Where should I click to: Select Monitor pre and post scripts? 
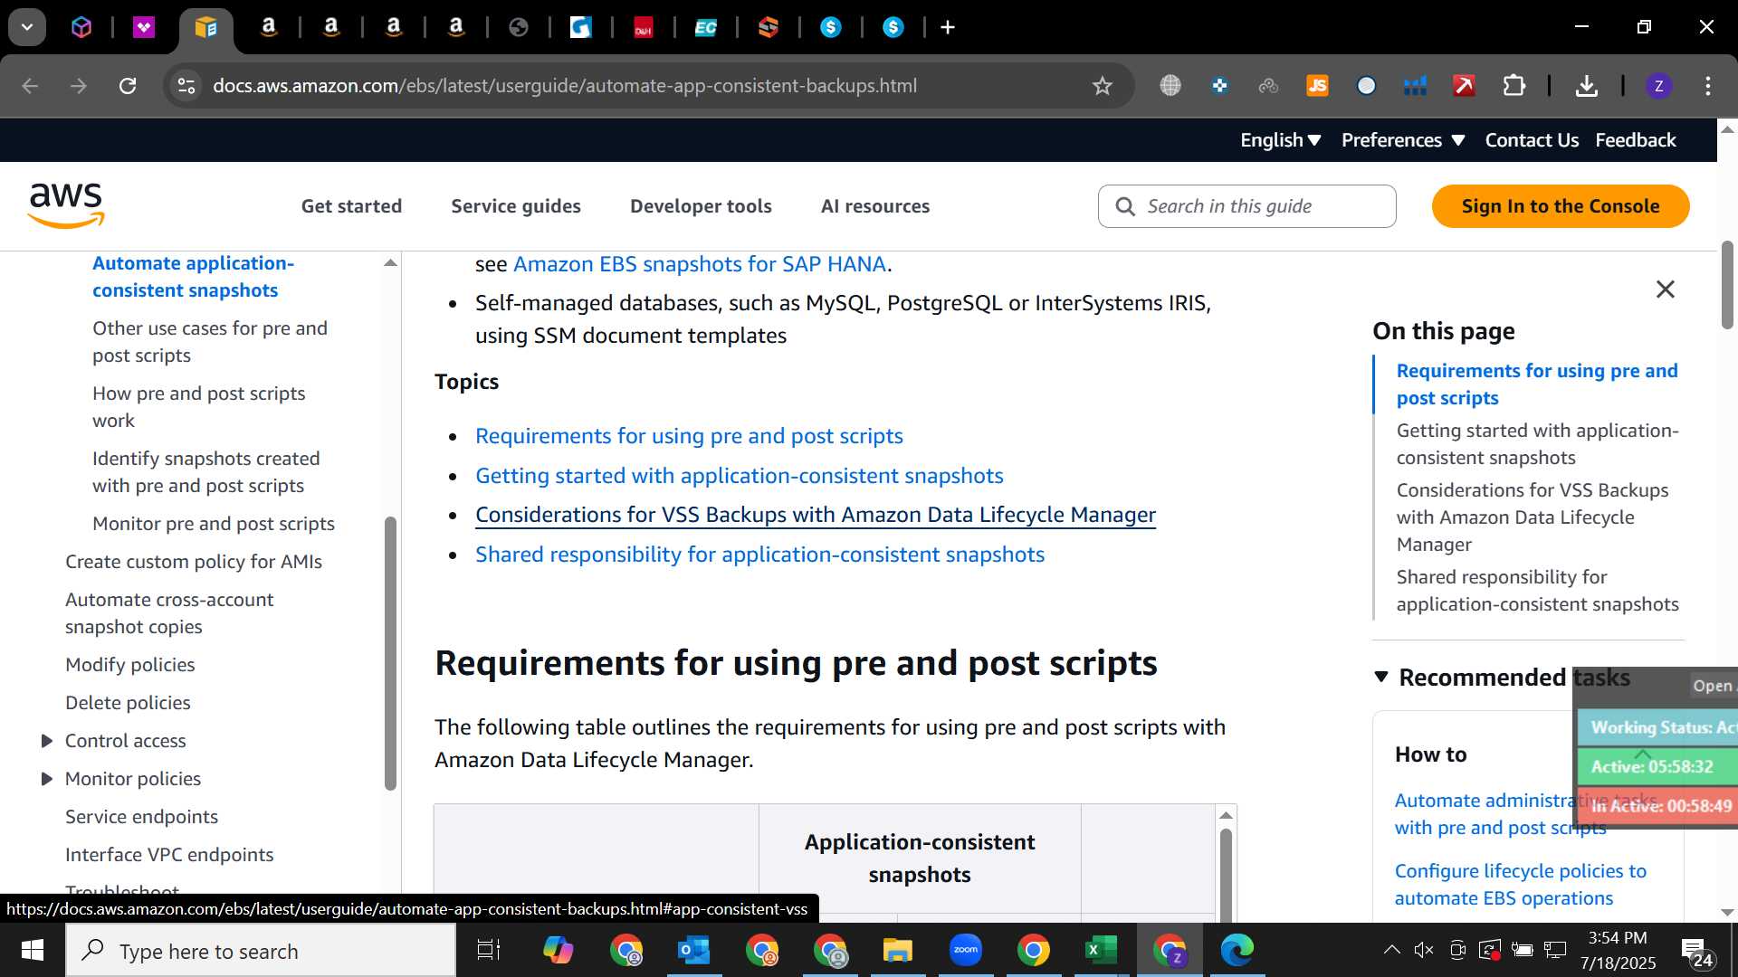coord(213,524)
